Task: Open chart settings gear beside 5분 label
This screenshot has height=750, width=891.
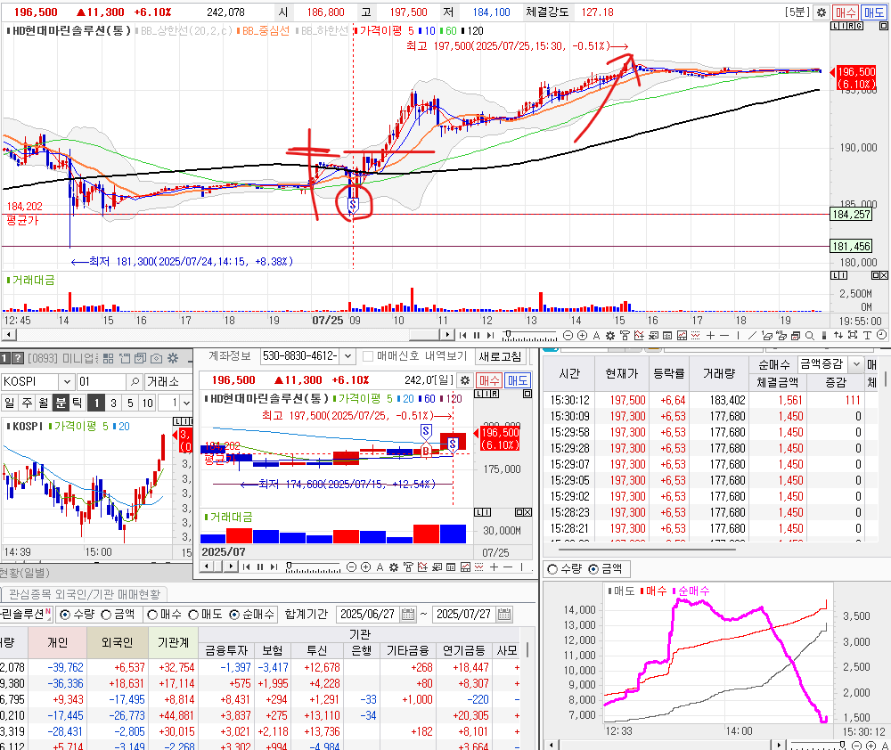Action: click(822, 12)
